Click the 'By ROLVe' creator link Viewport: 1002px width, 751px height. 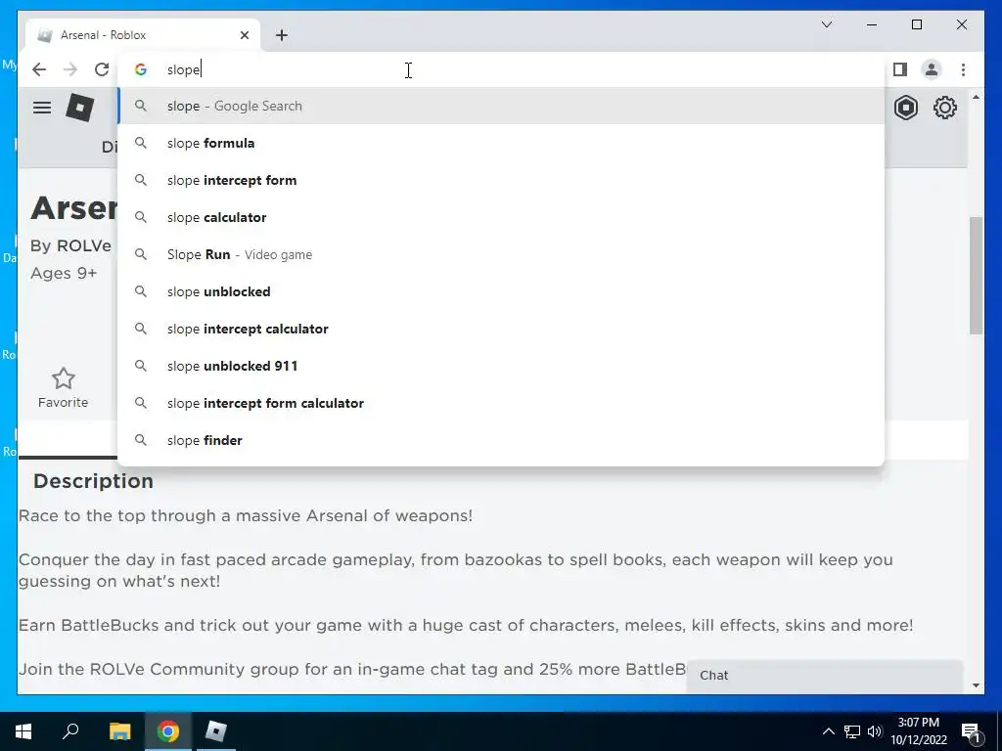click(70, 245)
